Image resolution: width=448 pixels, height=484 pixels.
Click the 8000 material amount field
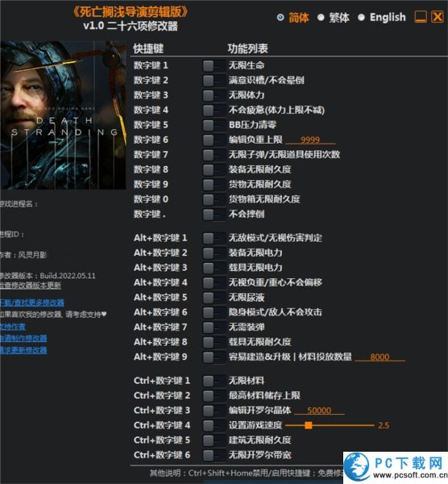point(380,357)
